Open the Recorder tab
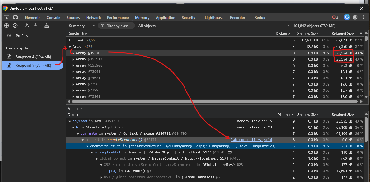Screen dimensions: 370x182 point(237,18)
